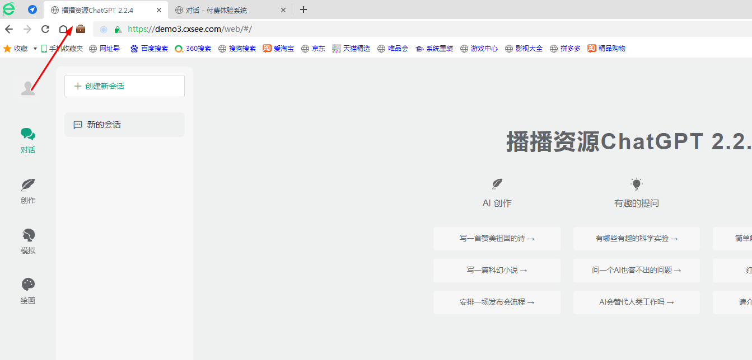Click the browser forward arrow
Screen dimensions: 752x360
point(27,29)
